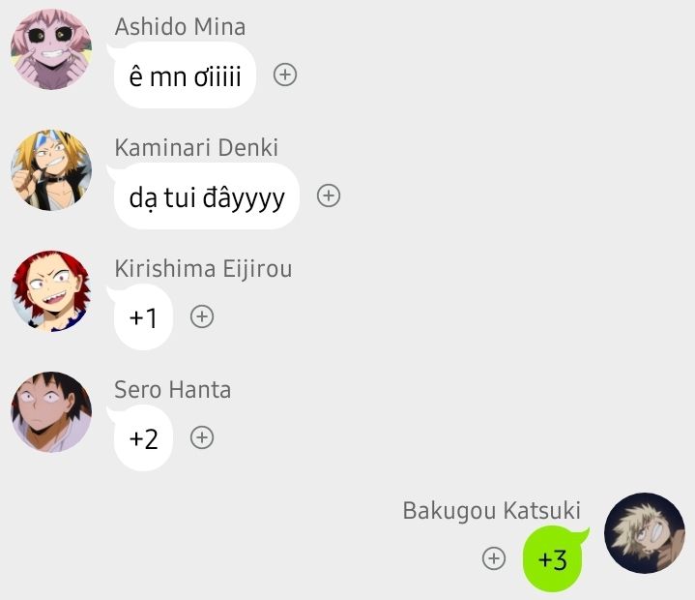Tap the plus icon next to Kirishima's +1
This screenshot has height=600, width=695.
202,316
